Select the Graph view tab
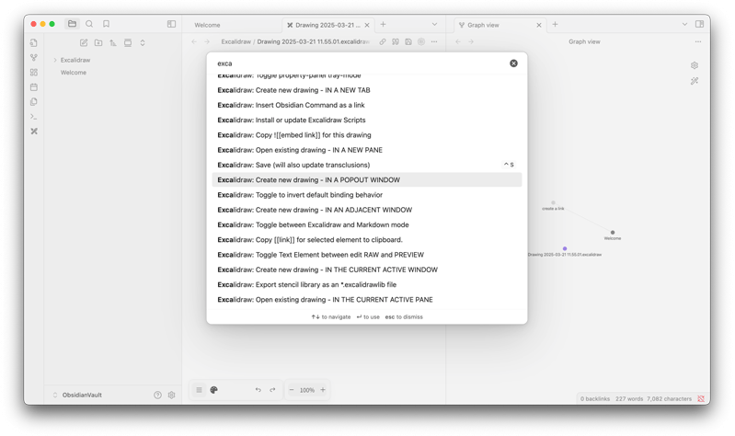The image size is (735, 436). [483, 25]
